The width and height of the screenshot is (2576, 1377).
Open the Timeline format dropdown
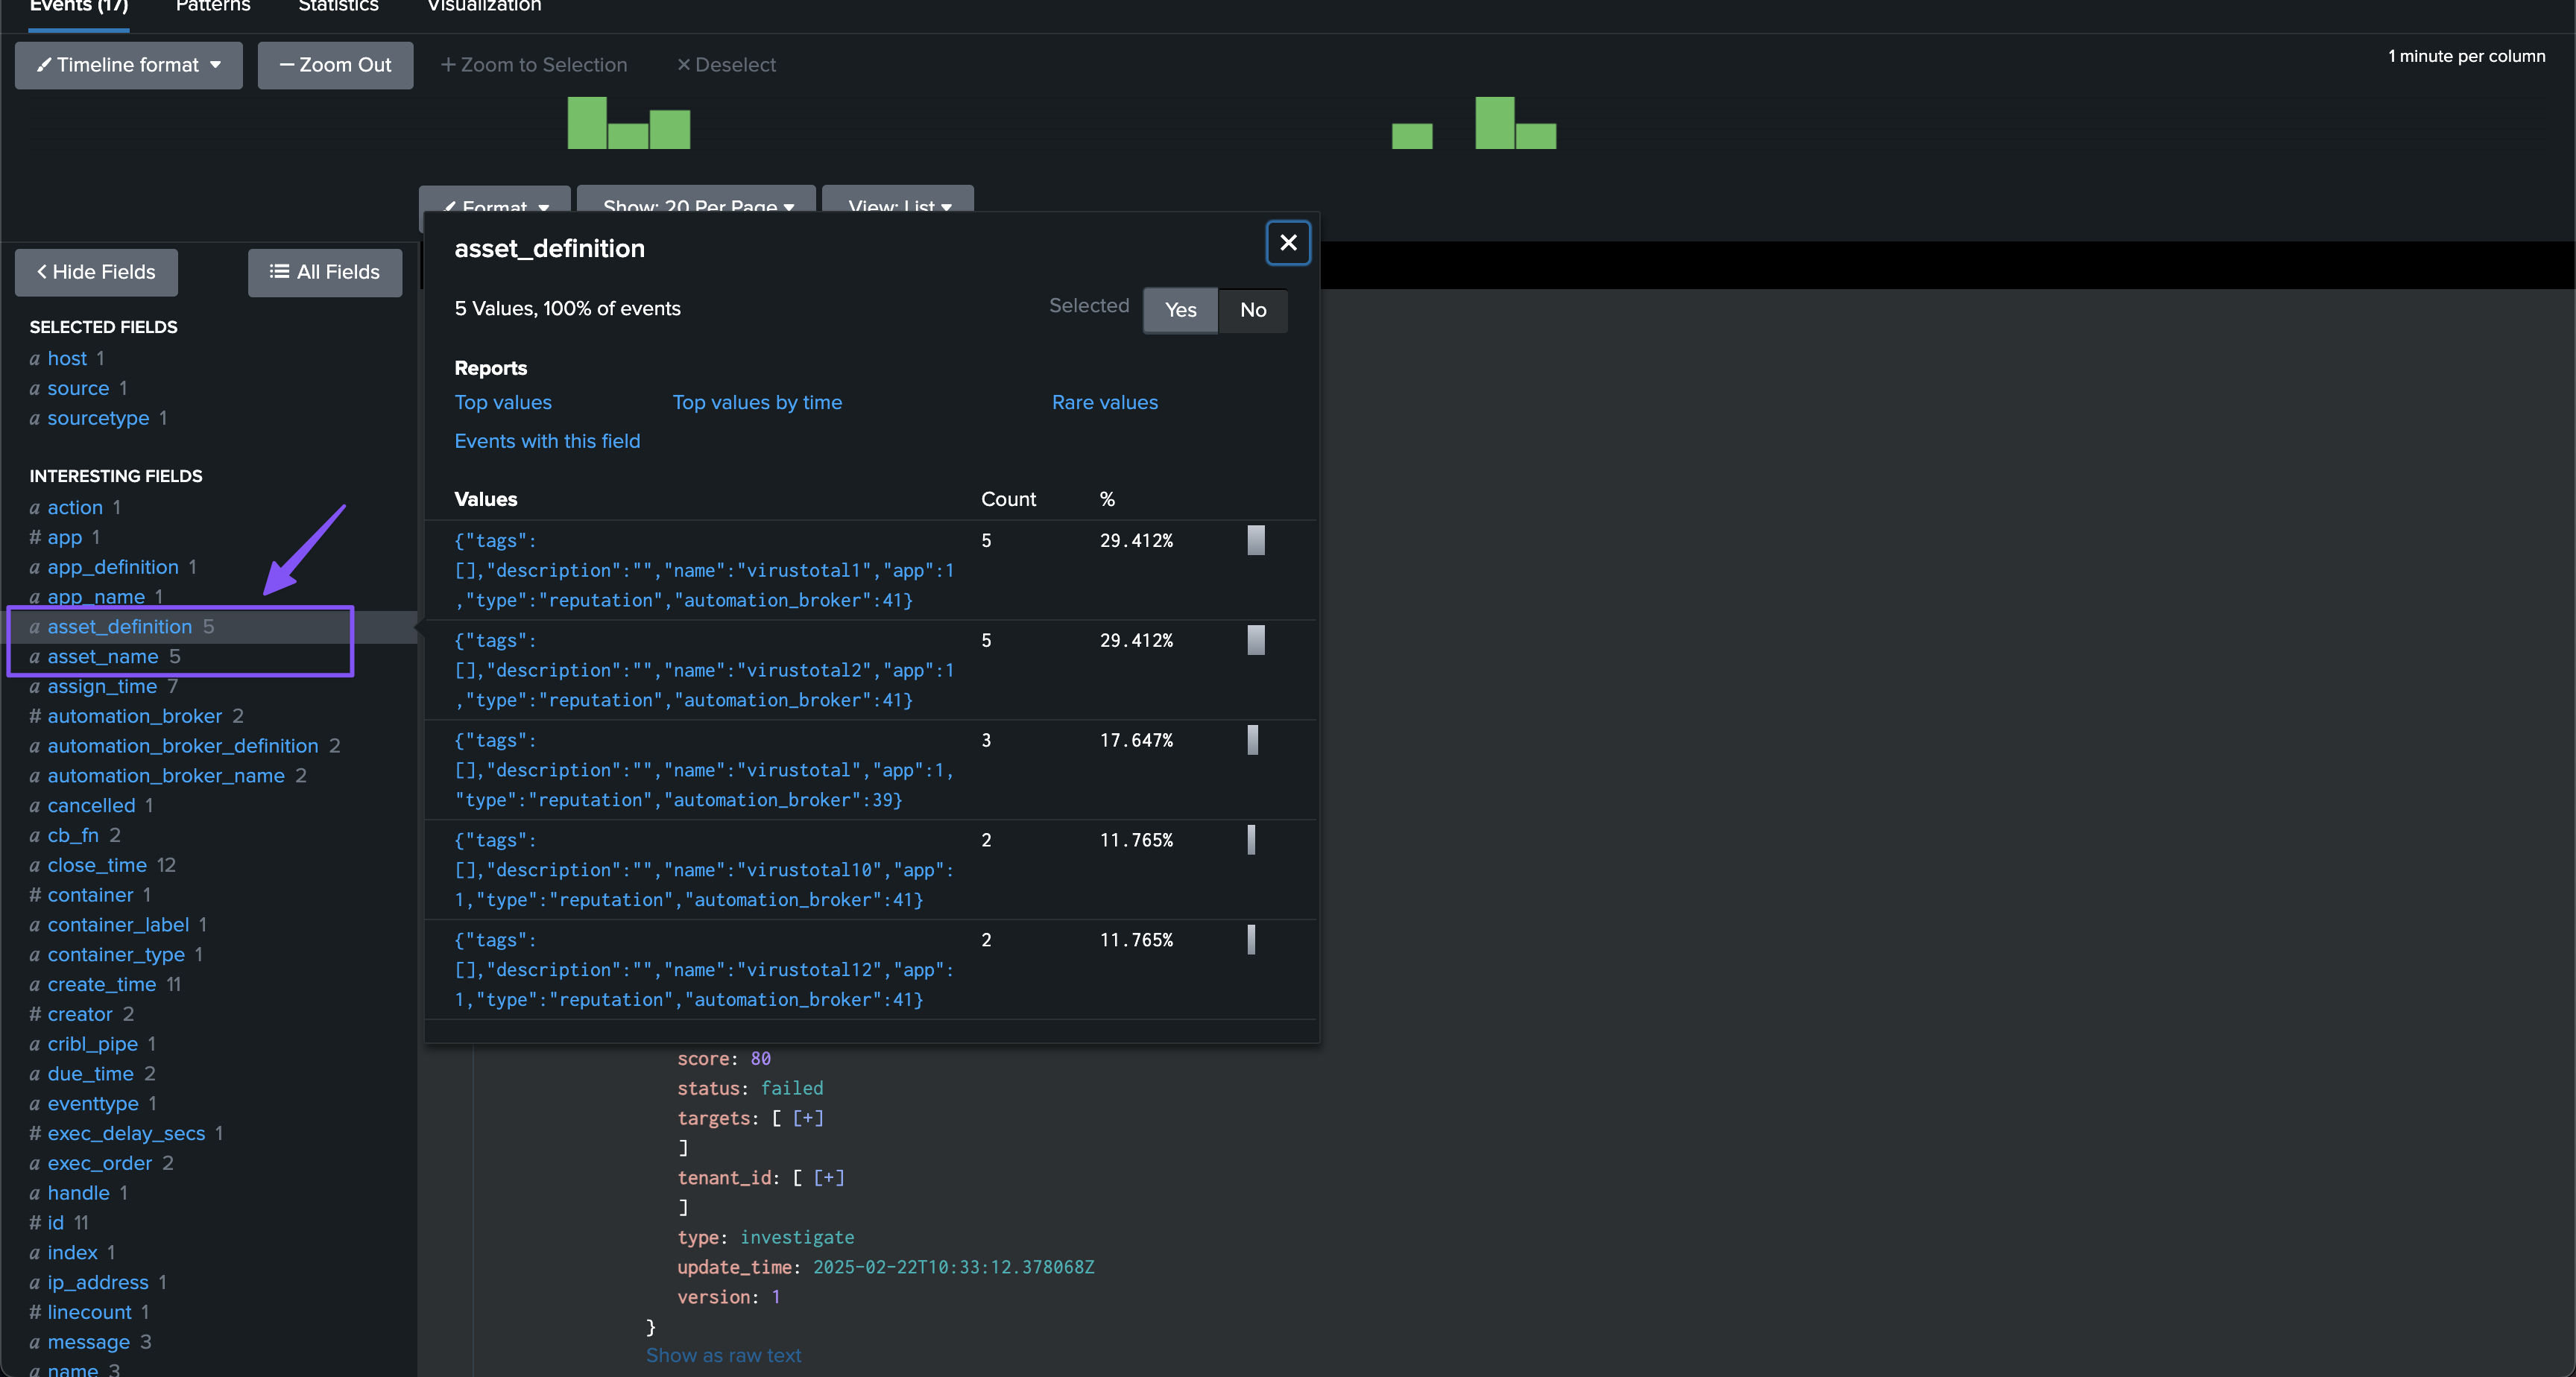click(x=129, y=65)
